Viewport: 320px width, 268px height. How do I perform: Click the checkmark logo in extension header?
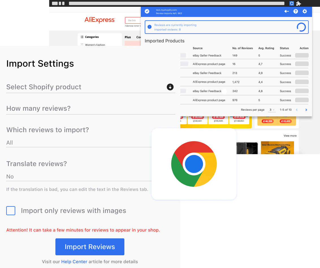click(x=147, y=11)
